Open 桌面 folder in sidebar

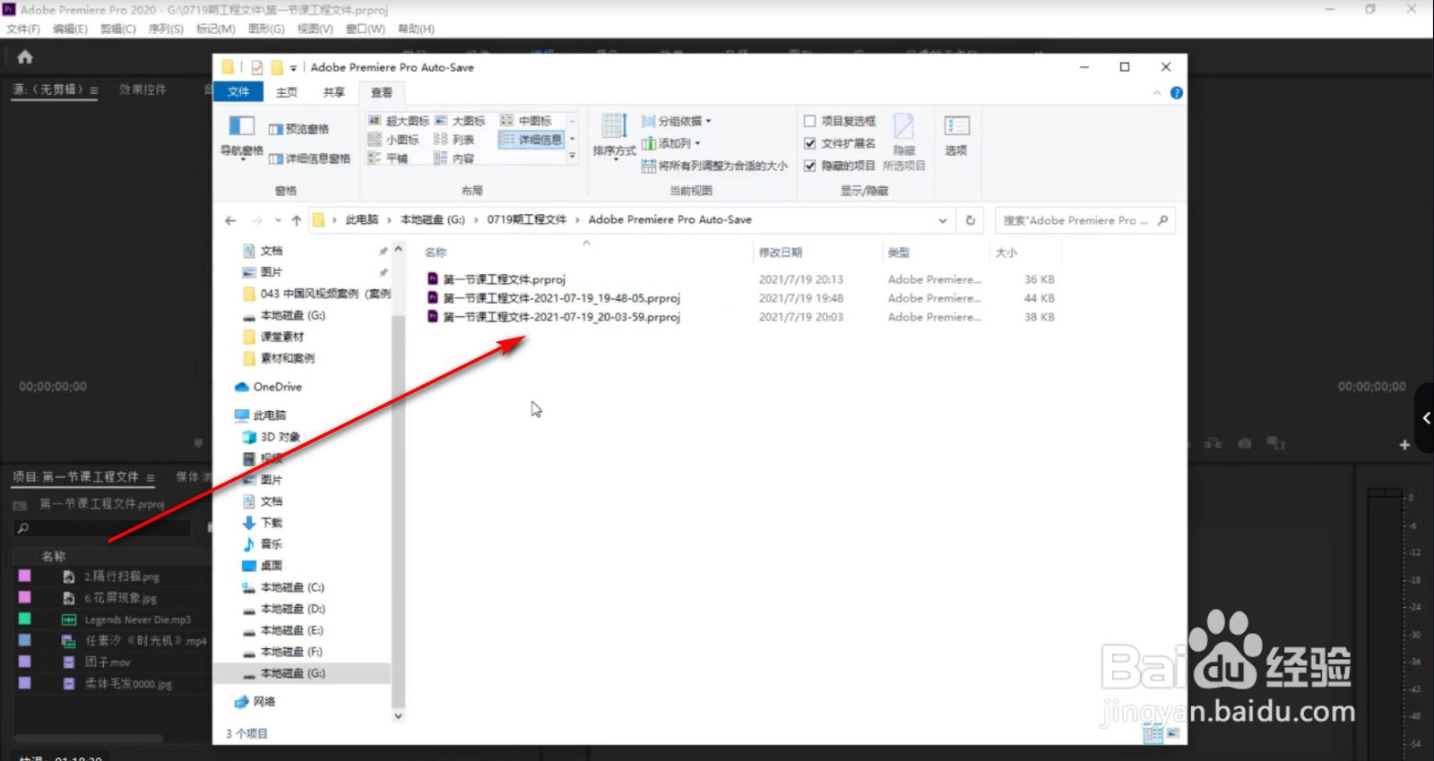click(x=263, y=566)
